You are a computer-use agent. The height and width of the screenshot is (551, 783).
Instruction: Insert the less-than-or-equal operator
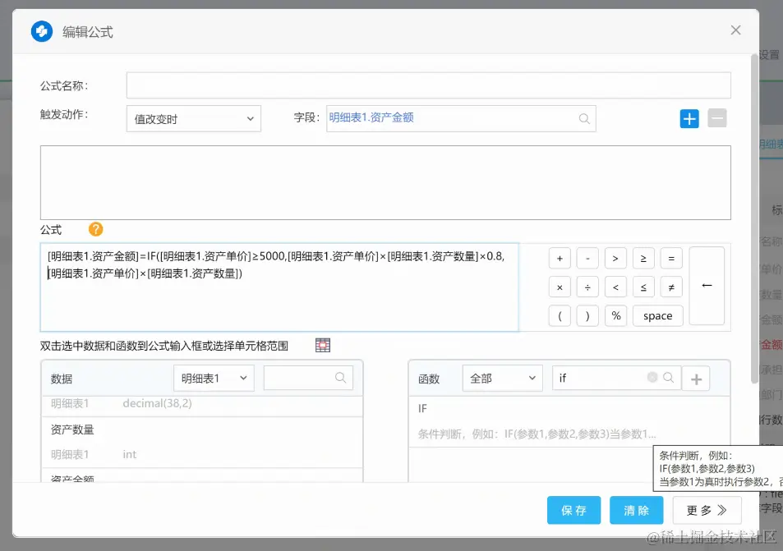coord(643,287)
